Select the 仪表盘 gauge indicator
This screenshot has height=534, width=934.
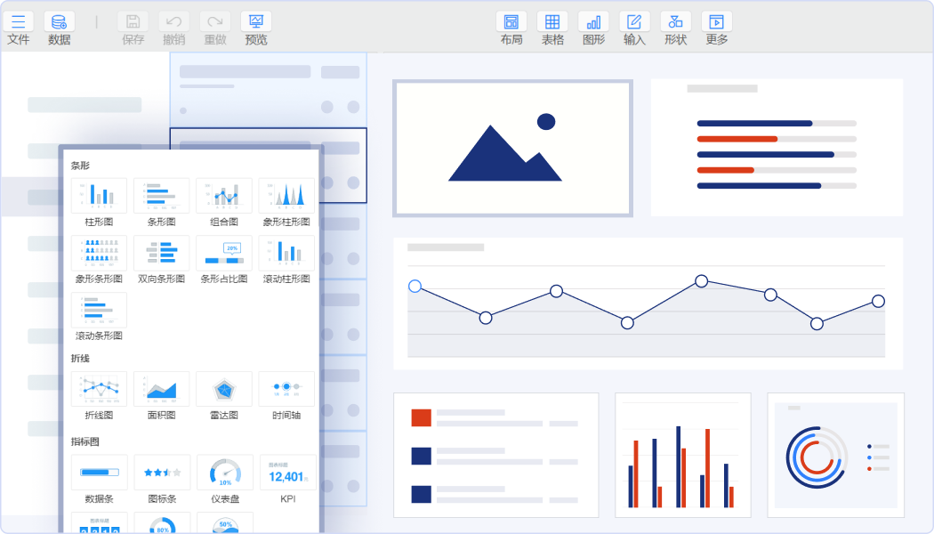[224, 473]
